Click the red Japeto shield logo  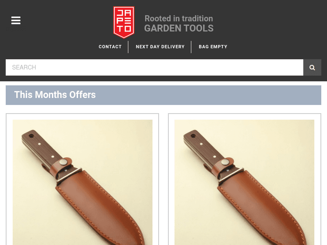pyautogui.click(x=124, y=22)
